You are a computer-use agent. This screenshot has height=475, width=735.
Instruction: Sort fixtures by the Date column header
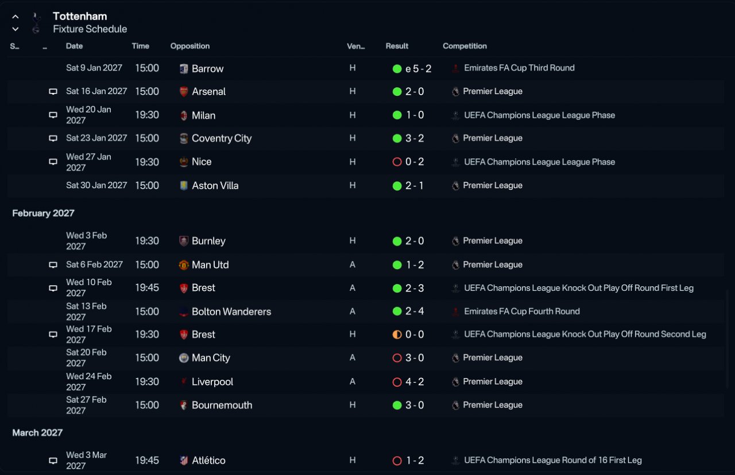tap(74, 46)
